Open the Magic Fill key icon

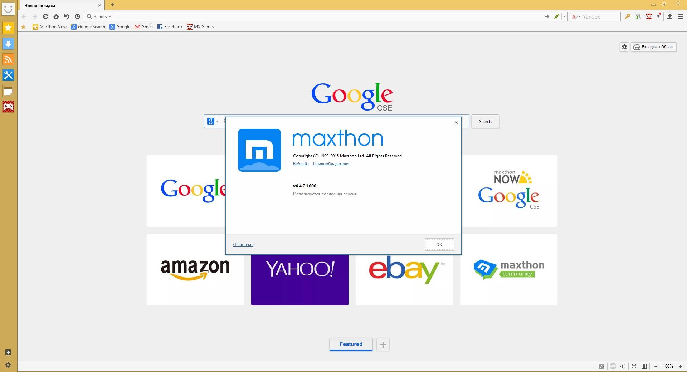628,16
